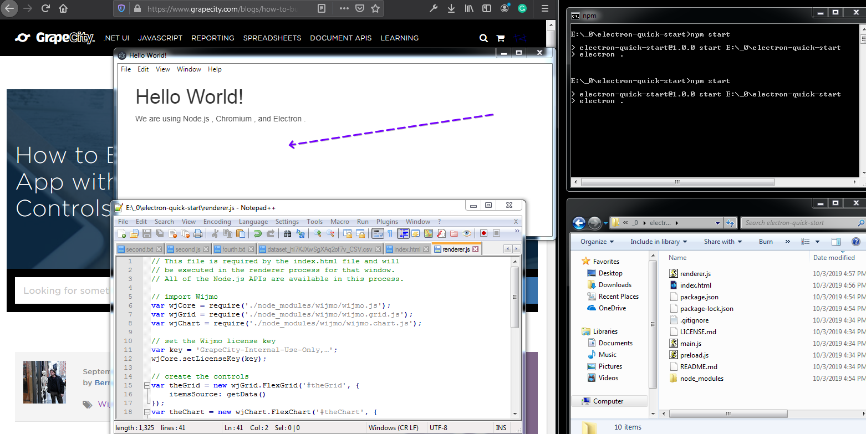The image size is (866, 434).
Task: Click the Paste icon in Notepad++ toolbar
Action: click(241, 233)
